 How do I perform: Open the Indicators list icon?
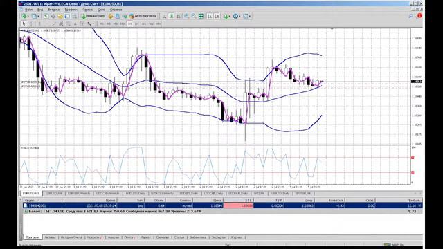pos(226,16)
